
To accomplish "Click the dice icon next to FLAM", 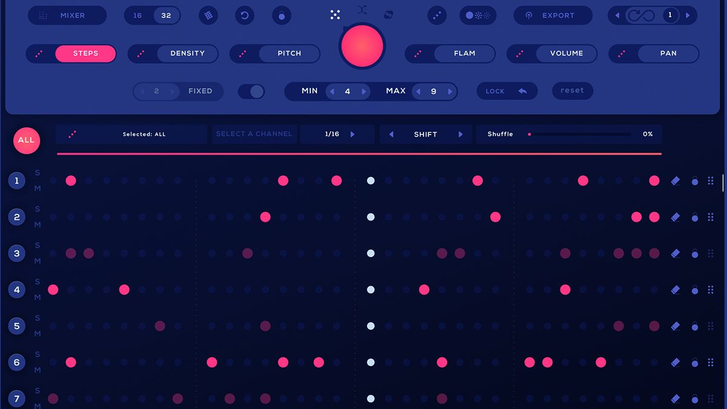I will (418, 53).
